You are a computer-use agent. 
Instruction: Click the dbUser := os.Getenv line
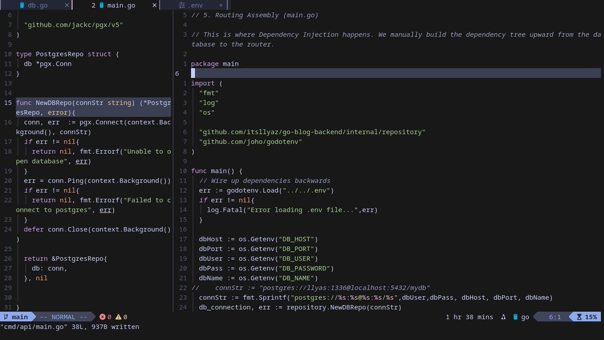258,258
